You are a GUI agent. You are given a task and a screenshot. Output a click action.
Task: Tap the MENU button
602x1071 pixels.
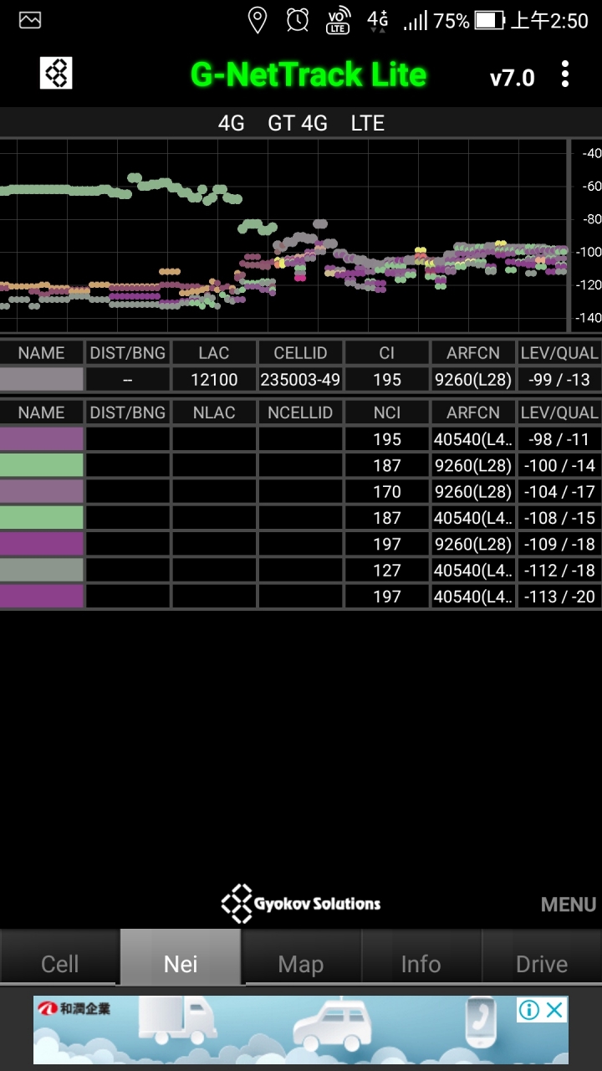click(569, 904)
